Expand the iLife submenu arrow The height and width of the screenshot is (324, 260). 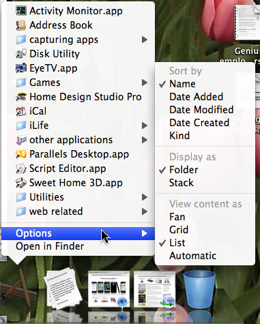click(145, 126)
